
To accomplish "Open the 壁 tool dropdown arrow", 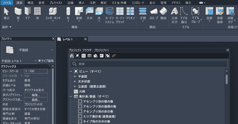I will [18, 21].
